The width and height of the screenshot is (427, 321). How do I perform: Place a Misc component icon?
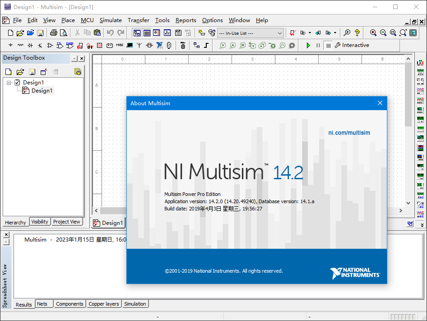pos(120,45)
